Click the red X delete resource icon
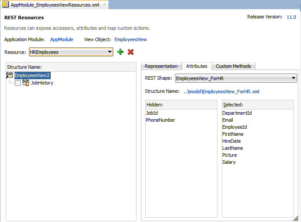Viewport: 301px width, 222px height. pyautogui.click(x=130, y=52)
